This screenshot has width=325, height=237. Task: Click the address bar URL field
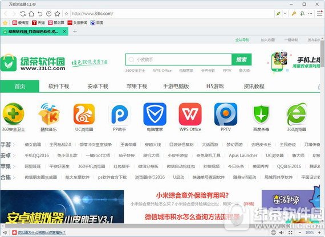pyautogui.click(x=172, y=14)
